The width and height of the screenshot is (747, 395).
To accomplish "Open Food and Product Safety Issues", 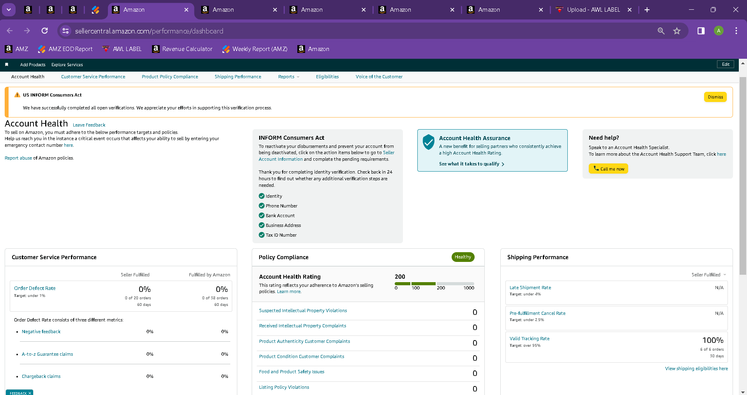I will click(x=291, y=372).
